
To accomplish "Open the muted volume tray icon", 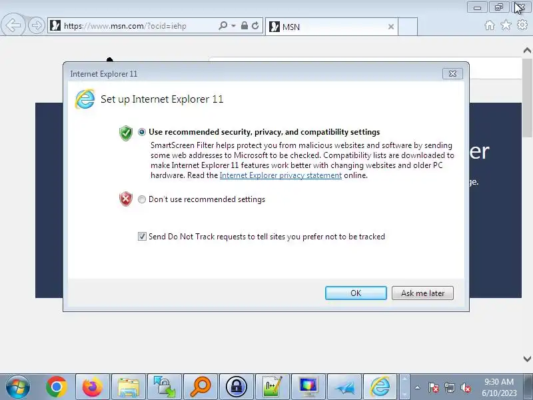I will 465,387.
